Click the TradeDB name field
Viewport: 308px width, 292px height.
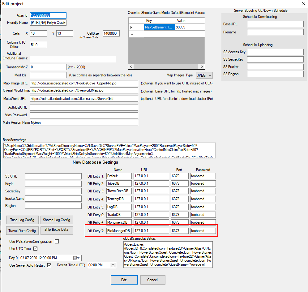coord(119,215)
